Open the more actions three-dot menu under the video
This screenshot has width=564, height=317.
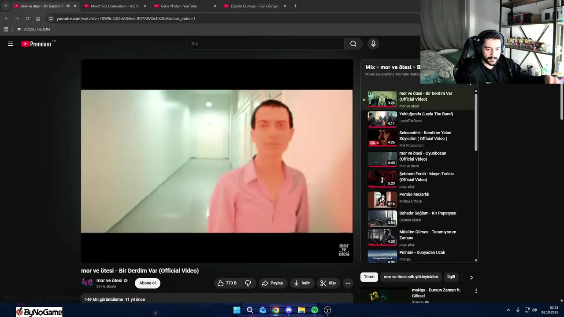coord(348,283)
